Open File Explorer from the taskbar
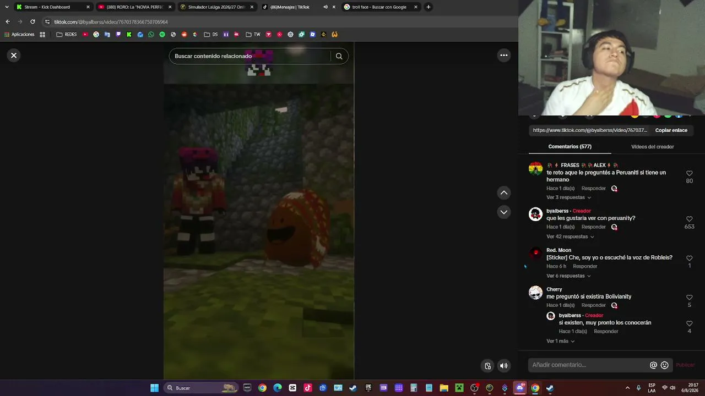705x396 pixels. (444, 388)
